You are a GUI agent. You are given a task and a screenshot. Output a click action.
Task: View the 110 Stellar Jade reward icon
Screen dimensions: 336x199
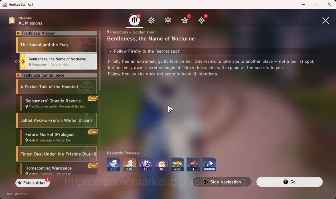(129, 164)
